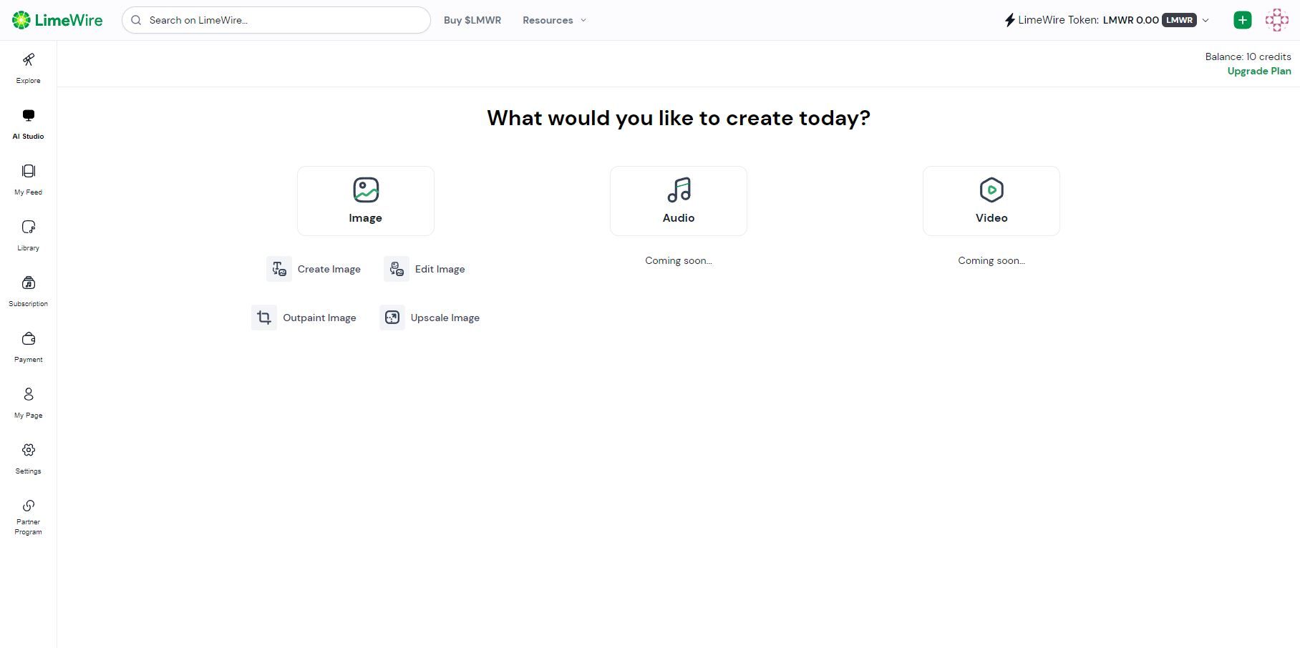Click the green plus button in the header
1300x648 pixels.
point(1242,19)
